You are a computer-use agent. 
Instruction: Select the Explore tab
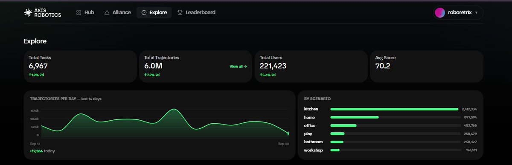pos(154,12)
